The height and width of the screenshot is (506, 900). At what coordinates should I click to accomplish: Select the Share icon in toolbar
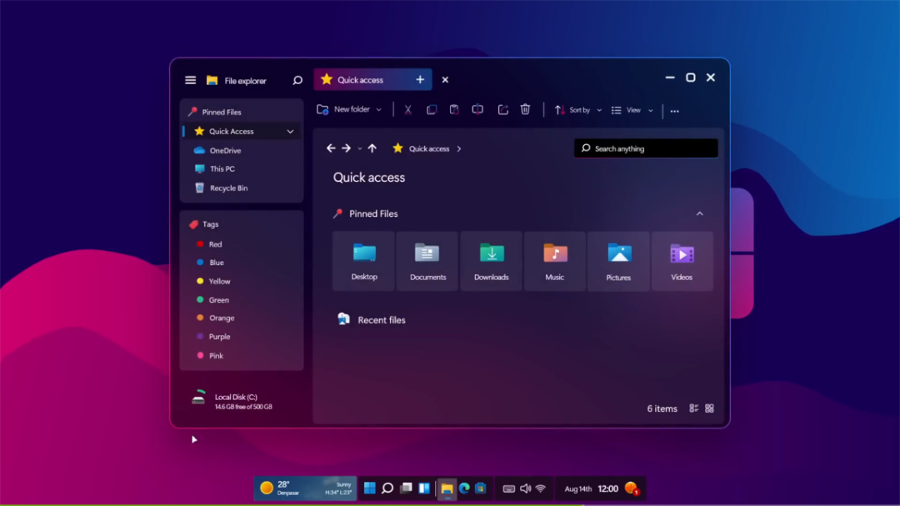[502, 110]
